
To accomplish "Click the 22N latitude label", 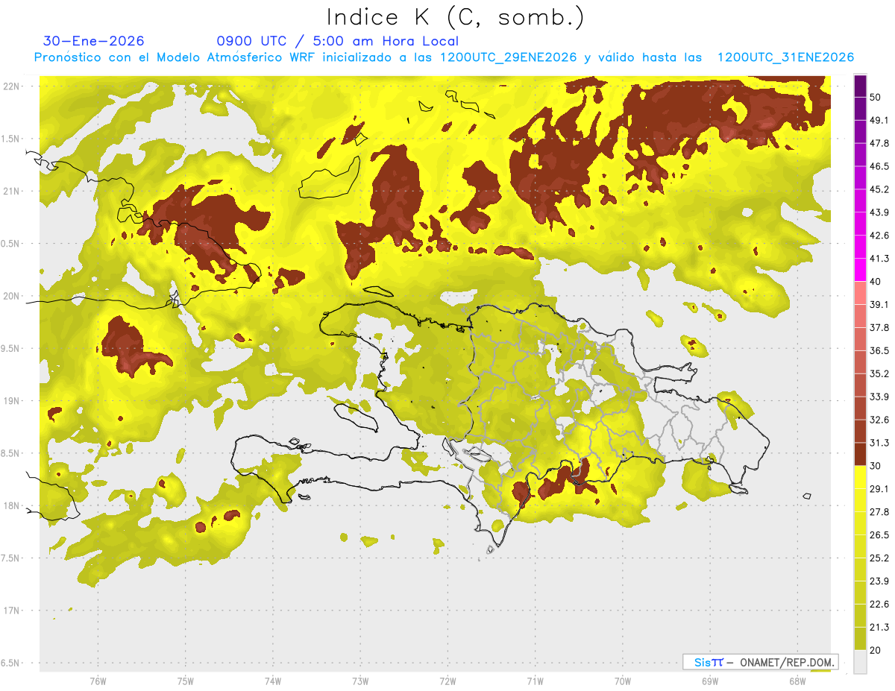I will (12, 86).
